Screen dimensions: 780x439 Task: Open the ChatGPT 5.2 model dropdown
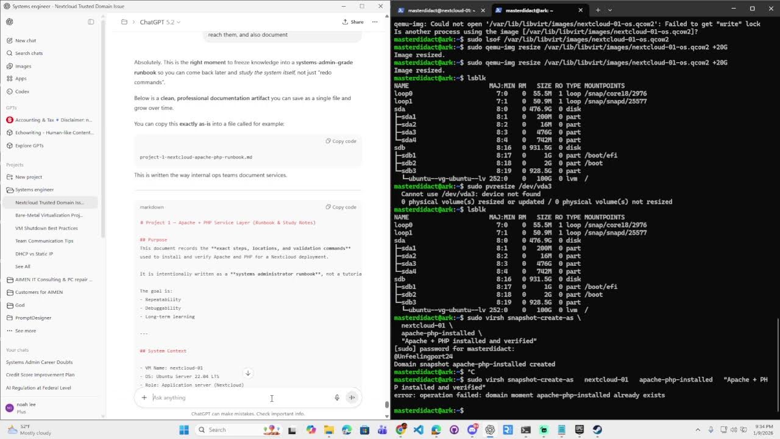point(160,22)
